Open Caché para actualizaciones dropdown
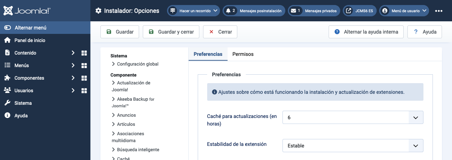The width and height of the screenshot is (452, 160). coord(353,117)
